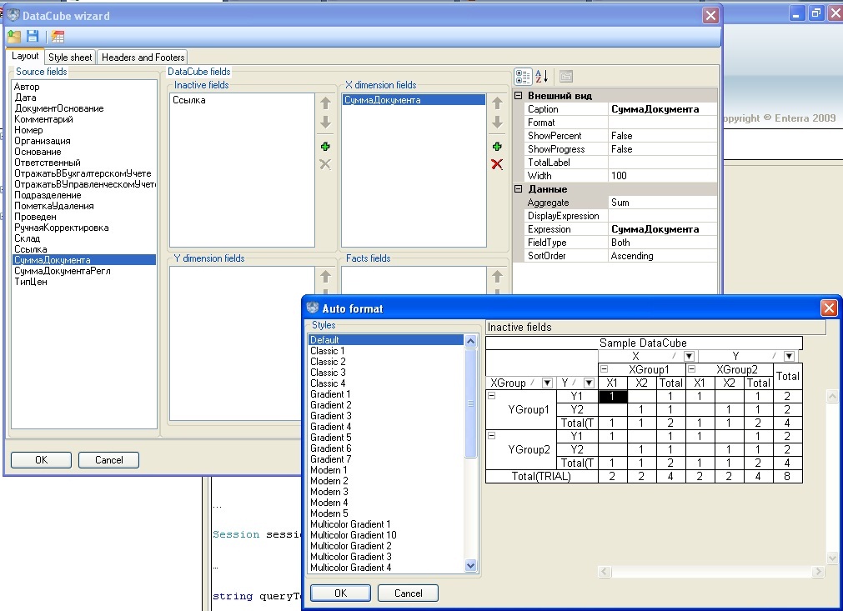Viewport: 843px width, 611px height.
Task: Click Cancel in the DataCube wizard
Action: click(108, 460)
